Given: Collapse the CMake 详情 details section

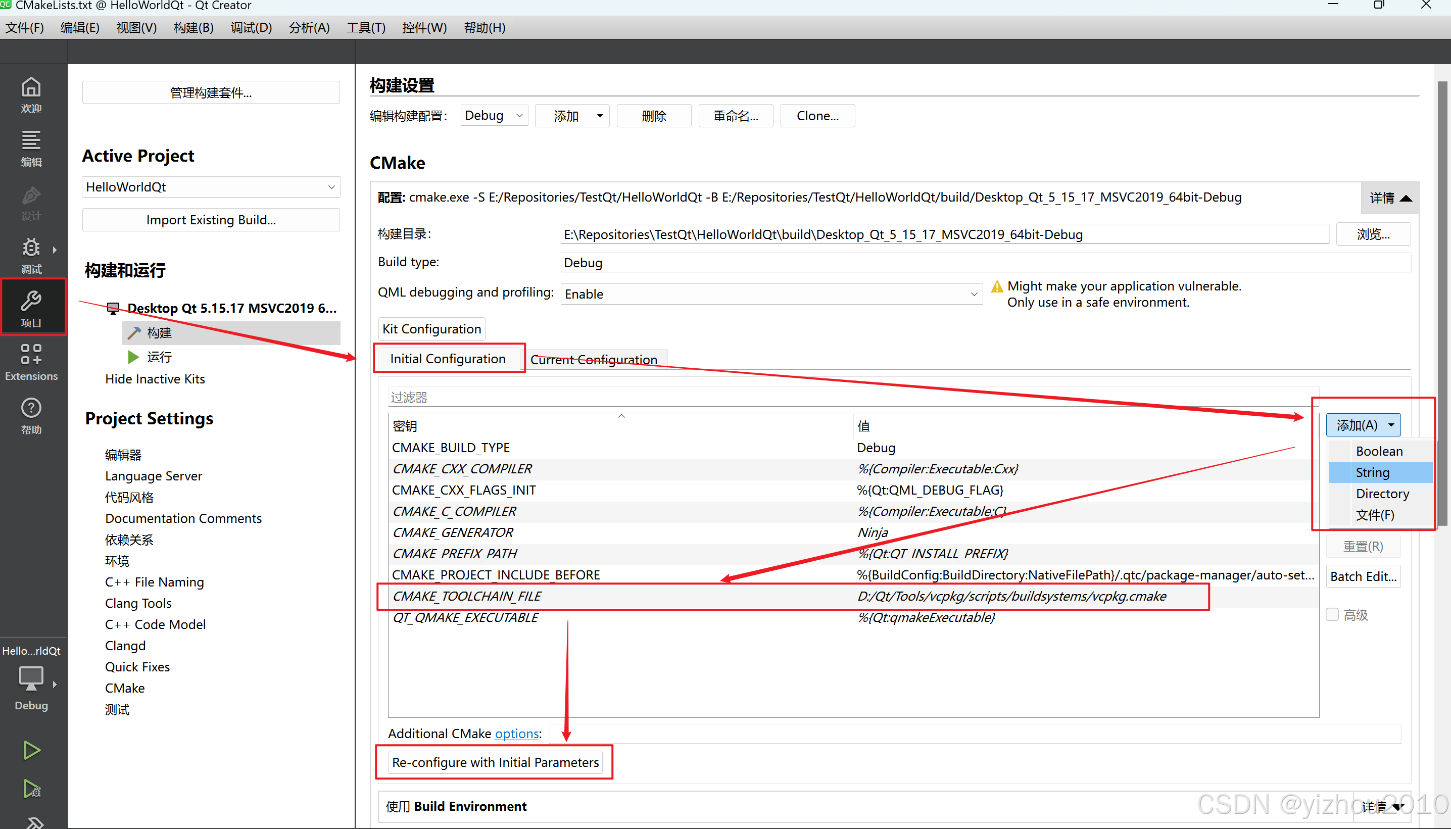Looking at the screenshot, I should 1390,198.
